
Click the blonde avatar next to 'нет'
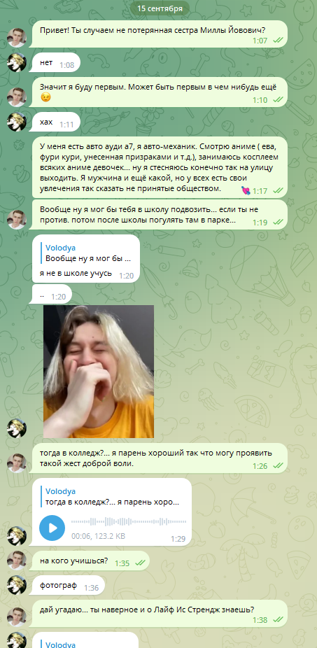pyautogui.click(x=17, y=62)
